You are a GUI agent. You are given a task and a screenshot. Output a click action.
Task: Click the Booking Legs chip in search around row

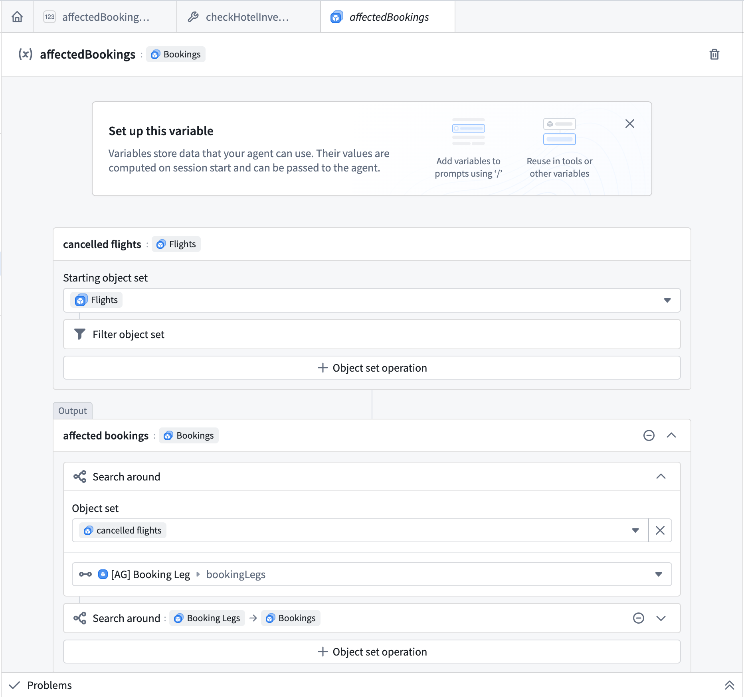pyautogui.click(x=207, y=618)
